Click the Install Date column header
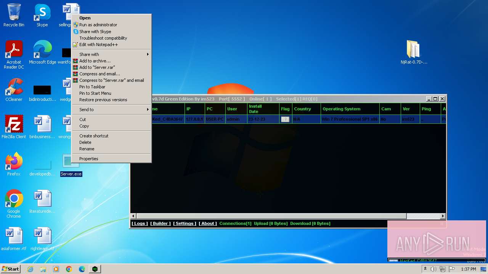This screenshot has height=274, width=488. tap(263, 109)
